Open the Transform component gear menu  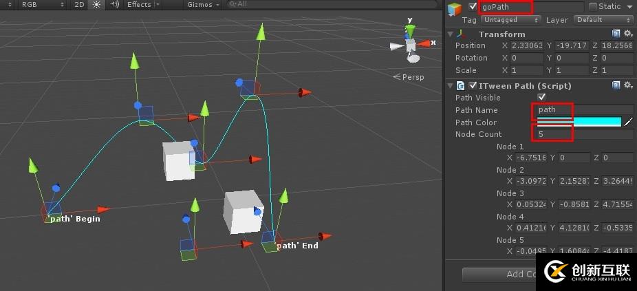click(627, 34)
